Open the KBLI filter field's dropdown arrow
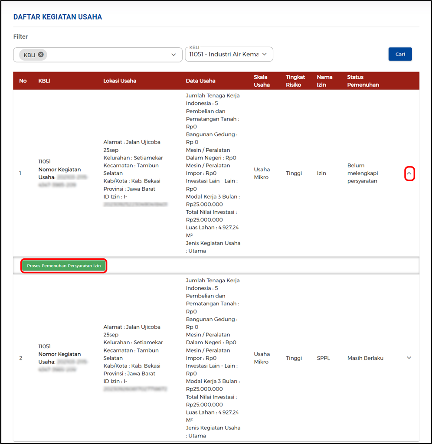 coord(173,55)
